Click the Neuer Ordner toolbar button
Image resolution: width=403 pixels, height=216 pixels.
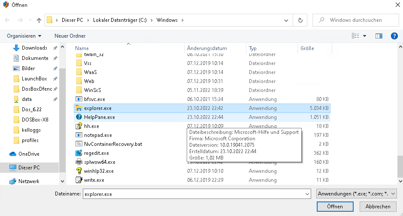click(70, 36)
